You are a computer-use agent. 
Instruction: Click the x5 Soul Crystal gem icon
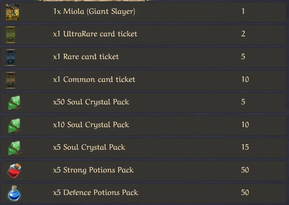coord(15,148)
